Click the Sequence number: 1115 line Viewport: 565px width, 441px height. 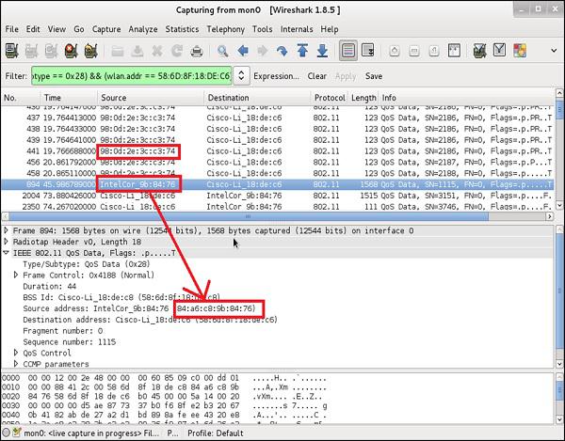(69, 341)
